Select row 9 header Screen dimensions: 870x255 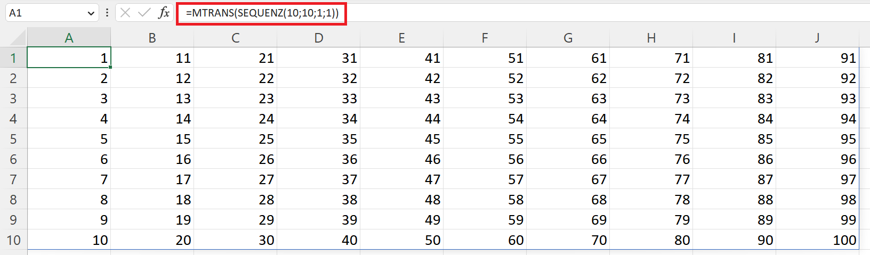coord(13,219)
